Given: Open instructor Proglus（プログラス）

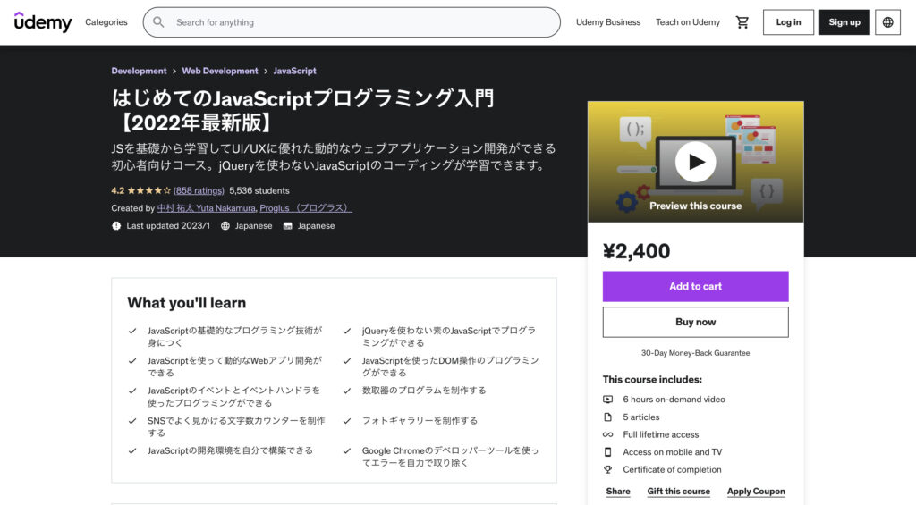Looking at the screenshot, I should pos(306,208).
